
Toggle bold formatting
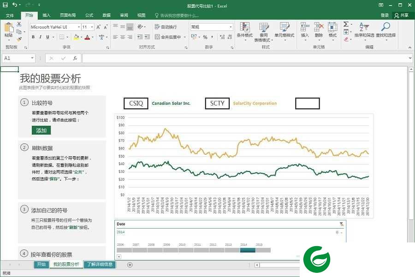click(x=33, y=37)
